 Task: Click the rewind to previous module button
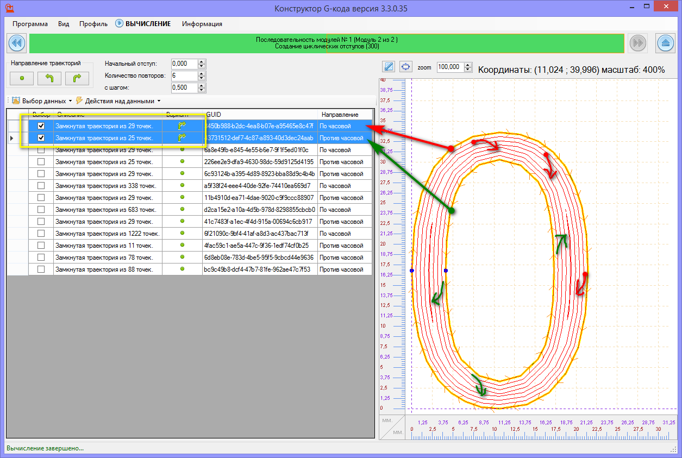pyautogui.click(x=16, y=42)
